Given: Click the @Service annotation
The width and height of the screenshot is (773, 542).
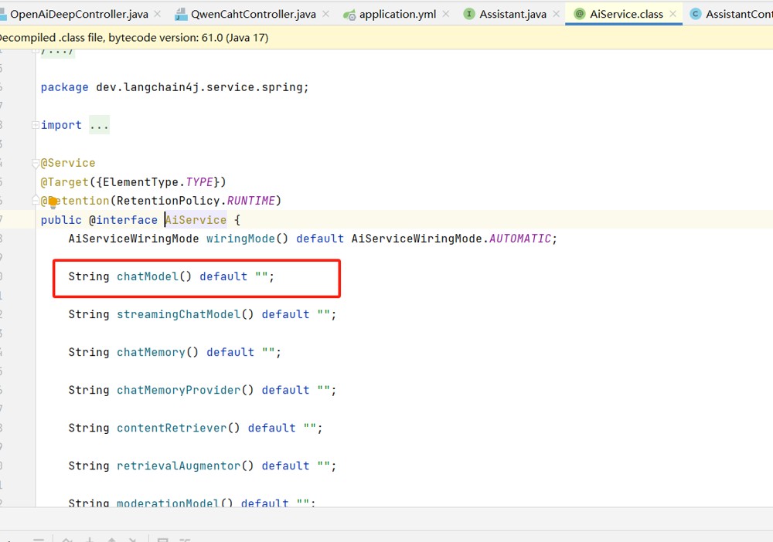Looking at the screenshot, I should (68, 163).
